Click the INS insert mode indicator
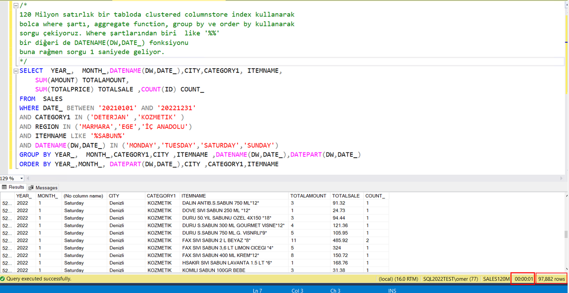The image size is (569, 293). pos(392,290)
